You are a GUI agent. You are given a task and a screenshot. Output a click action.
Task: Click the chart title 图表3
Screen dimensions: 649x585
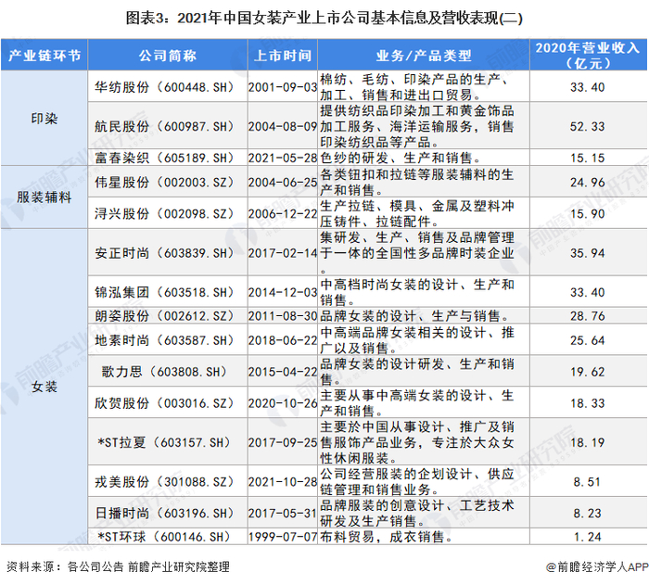(x=324, y=19)
